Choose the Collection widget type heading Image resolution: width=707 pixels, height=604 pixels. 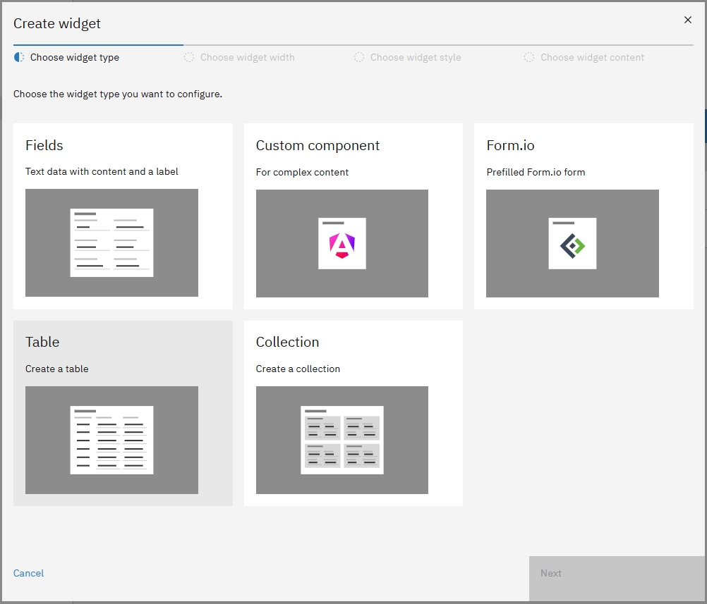[x=287, y=343]
